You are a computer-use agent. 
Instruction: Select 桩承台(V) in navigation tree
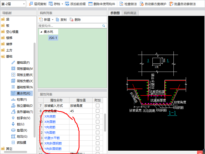21,118
